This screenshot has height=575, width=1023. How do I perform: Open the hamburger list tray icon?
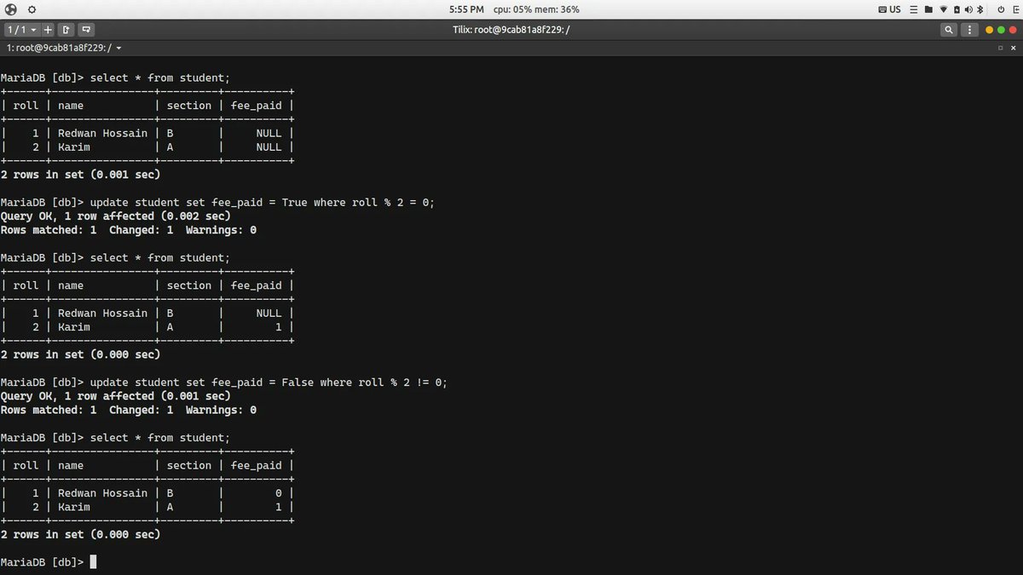pos(914,9)
